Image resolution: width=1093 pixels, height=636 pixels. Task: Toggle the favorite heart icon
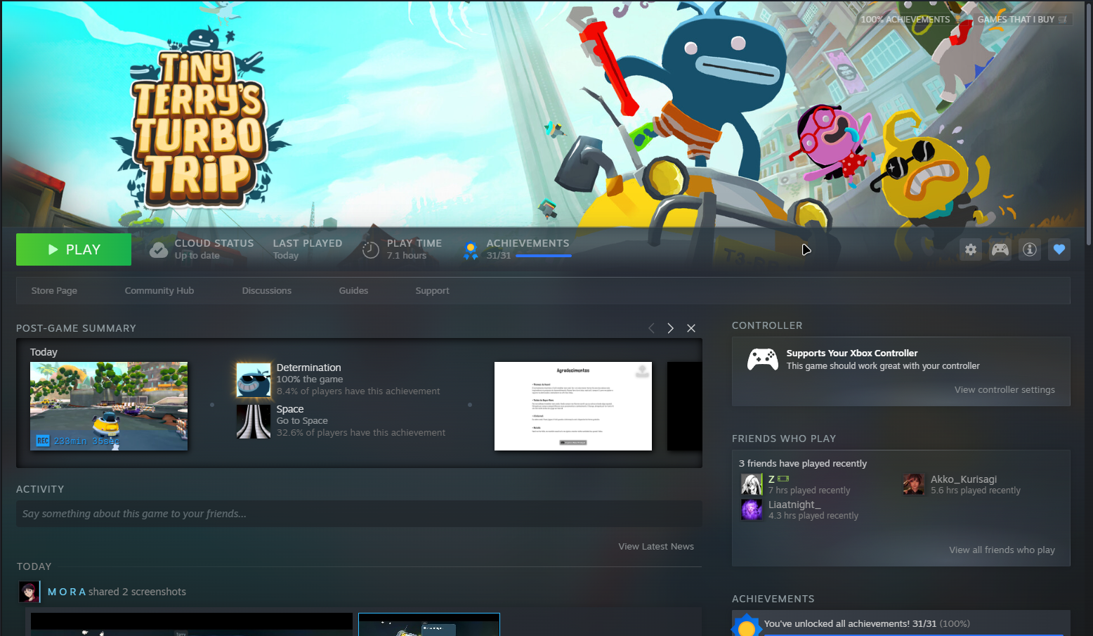(1059, 249)
